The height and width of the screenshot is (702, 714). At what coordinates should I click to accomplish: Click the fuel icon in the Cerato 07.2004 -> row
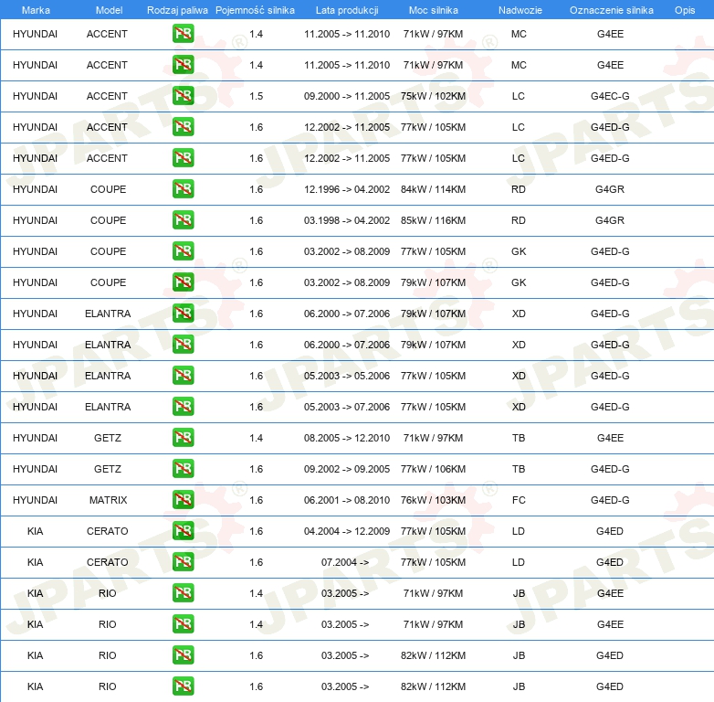click(183, 561)
